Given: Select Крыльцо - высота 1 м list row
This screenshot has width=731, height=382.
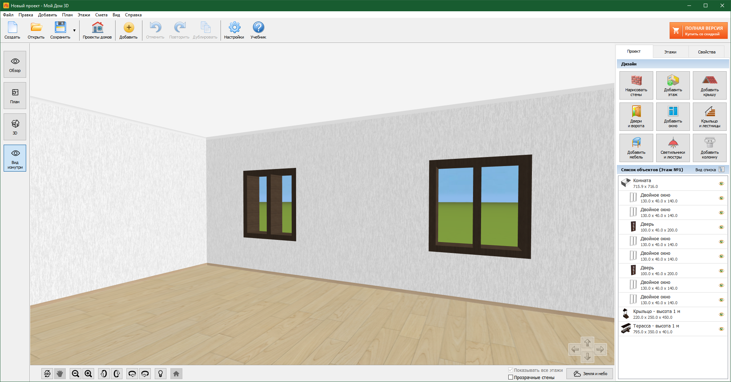Looking at the screenshot, I should pos(673,314).
